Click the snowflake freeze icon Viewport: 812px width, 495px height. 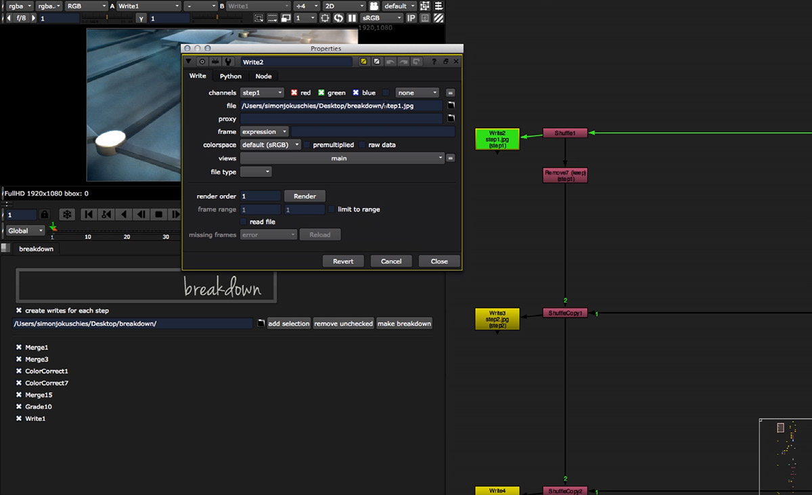pos(68,215)
